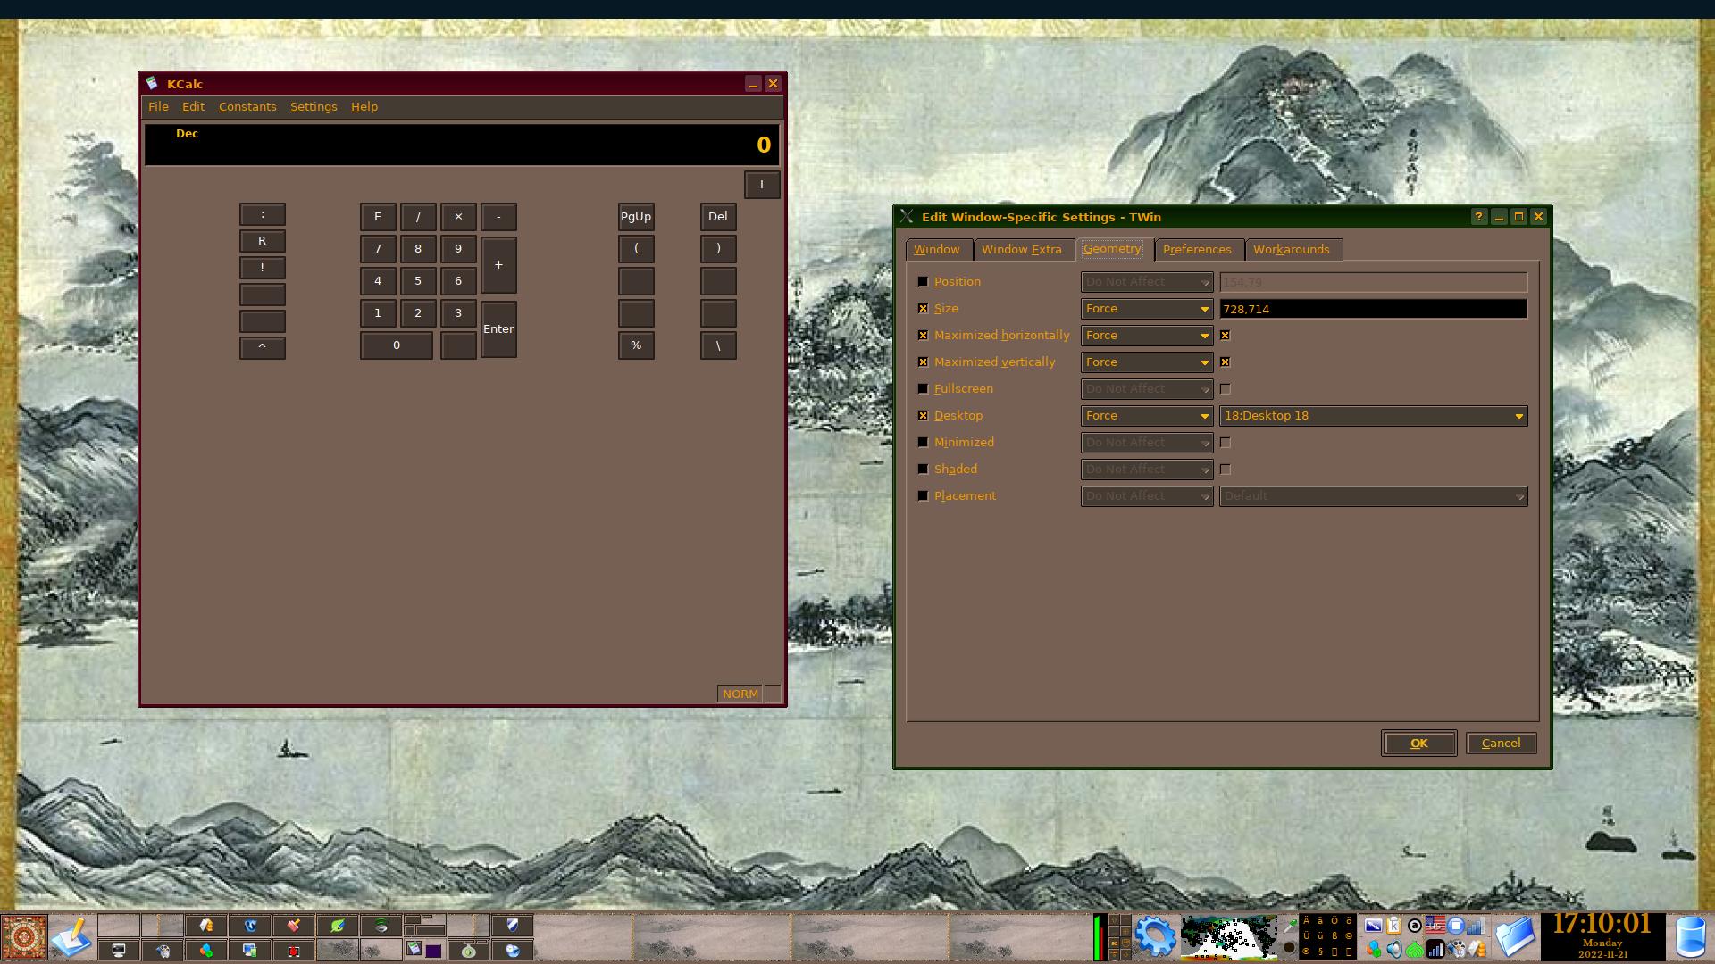Screen dimensions: 1715x964
Task: Click the taskbar entry with the green leaf icon
Action: pos(338,926)
